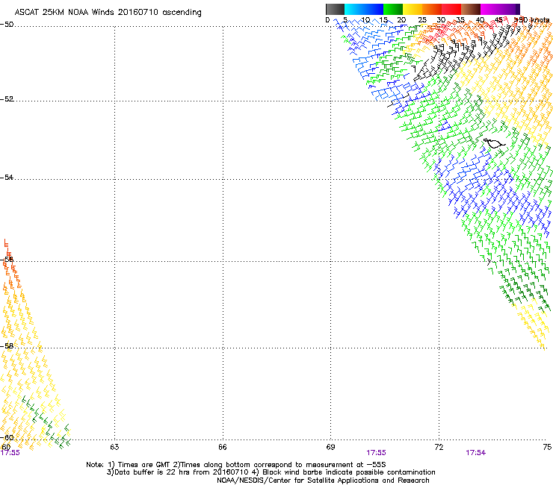The image size is (553, 485).
Task: Click the '-52' latitude label
Action: pos(7,99)
